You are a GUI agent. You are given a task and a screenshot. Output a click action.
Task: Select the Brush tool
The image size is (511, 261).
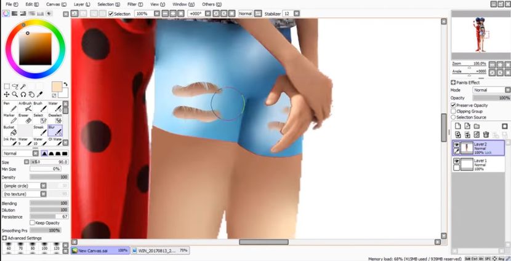coord(39,107)
